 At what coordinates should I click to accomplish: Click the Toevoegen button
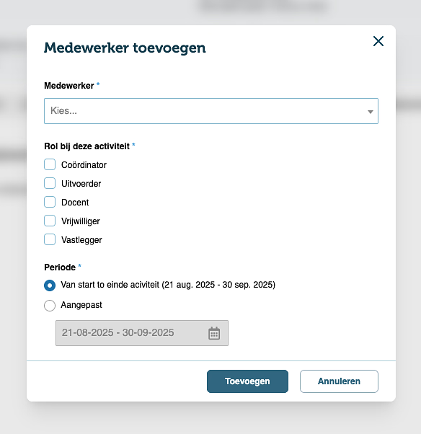point(247,381)
